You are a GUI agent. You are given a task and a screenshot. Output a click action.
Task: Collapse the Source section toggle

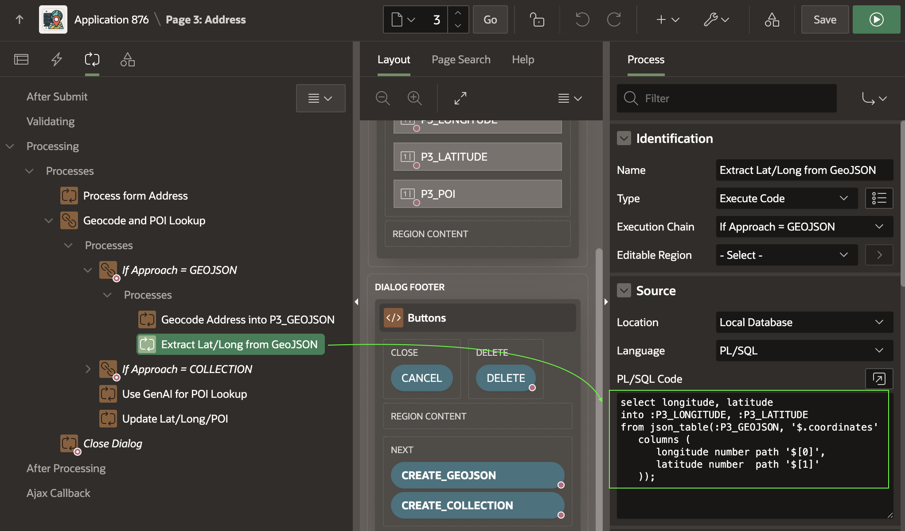point(624,291)
